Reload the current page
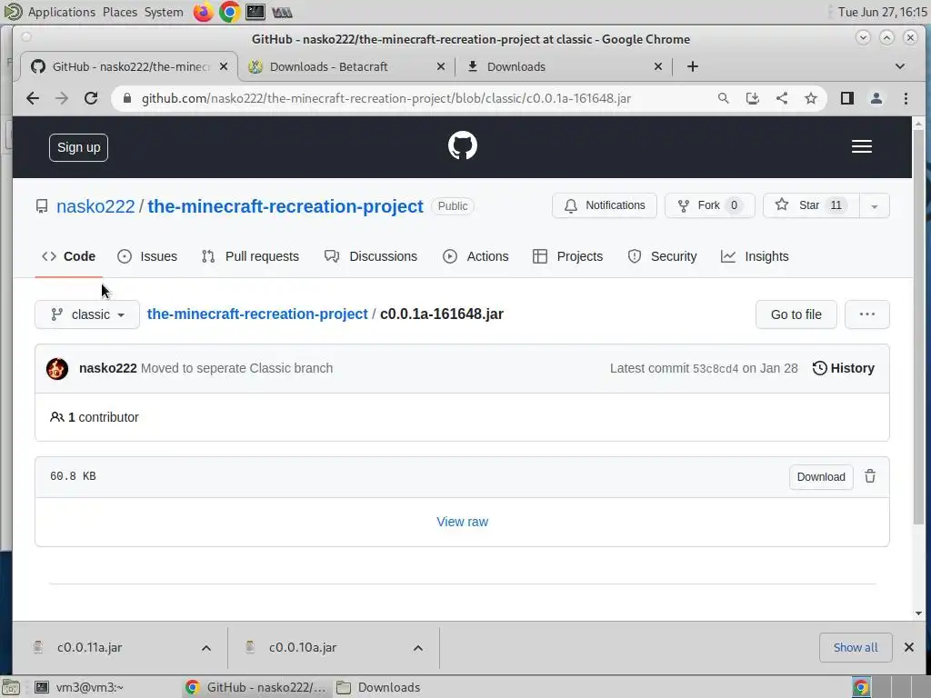 pos(91,98)
